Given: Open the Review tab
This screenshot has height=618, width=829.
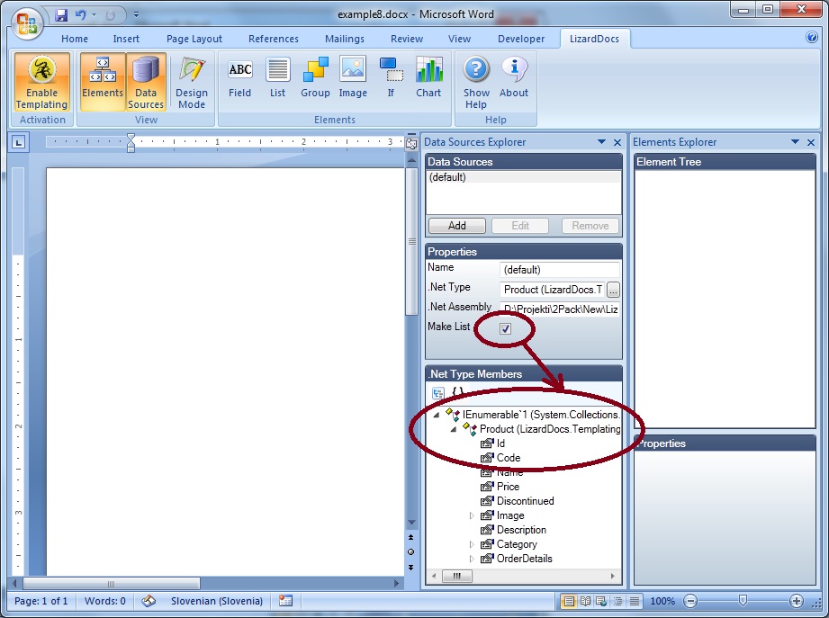Looking at the screenshot, I should pyautogui.click(x=407, y=39).
